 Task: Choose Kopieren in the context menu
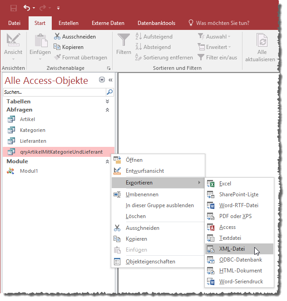tap(158, 239)
